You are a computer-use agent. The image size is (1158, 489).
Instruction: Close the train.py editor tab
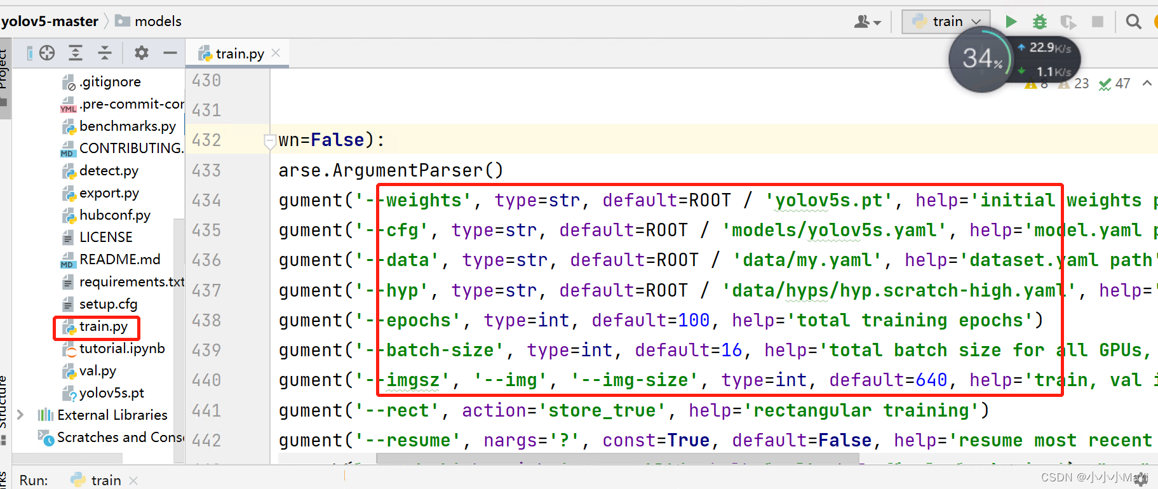(x=276, y=53)
